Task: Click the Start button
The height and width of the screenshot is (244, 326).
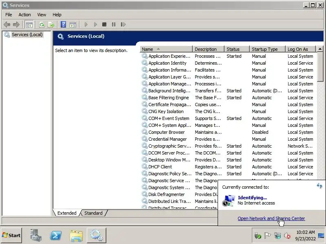Action: click(x=11, y=235)
